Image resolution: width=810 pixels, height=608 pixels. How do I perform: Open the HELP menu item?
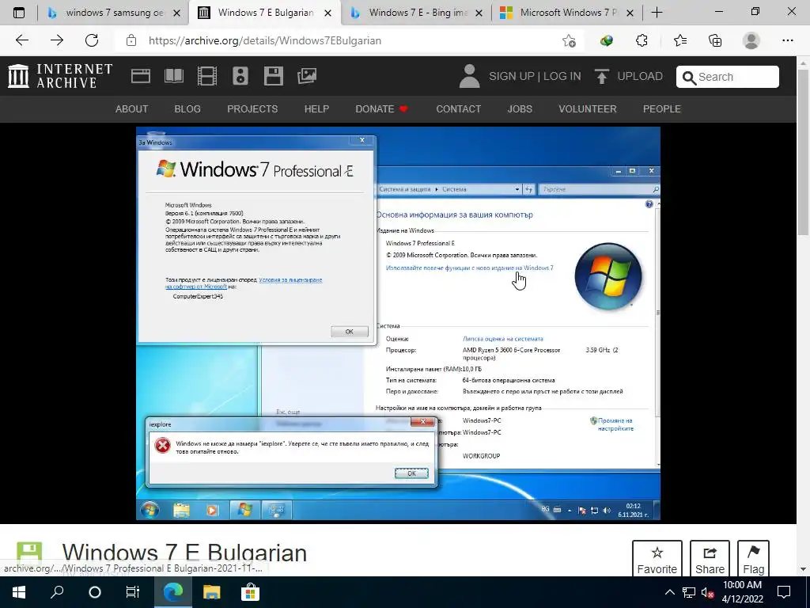[x=316, y=109]
